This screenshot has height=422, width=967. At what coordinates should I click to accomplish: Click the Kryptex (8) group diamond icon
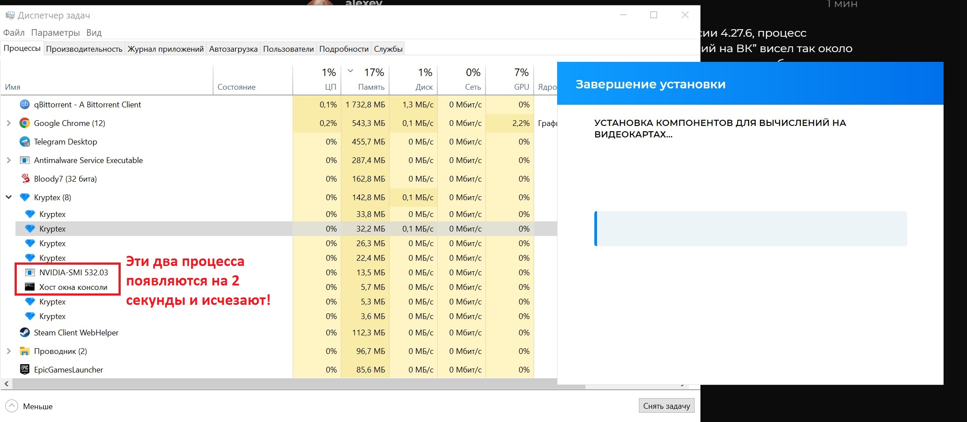tap(25, 198)
